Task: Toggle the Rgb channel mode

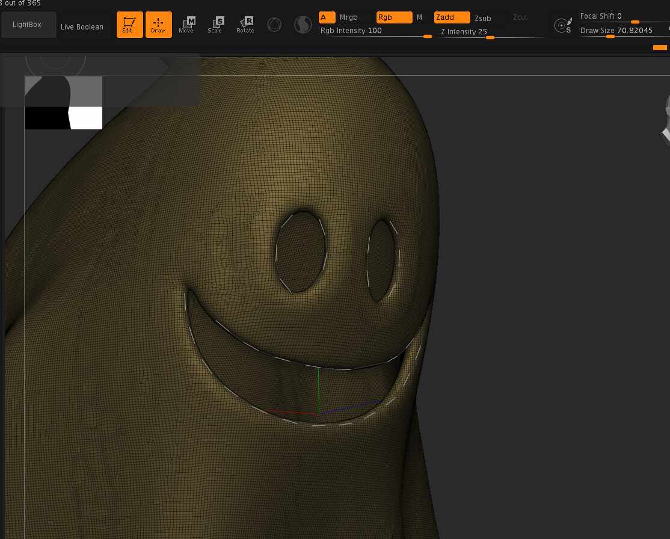Action: tap(394, 17)
